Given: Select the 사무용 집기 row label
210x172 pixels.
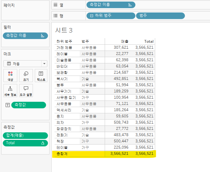Looking at the screenshot, I should [66, 98].
